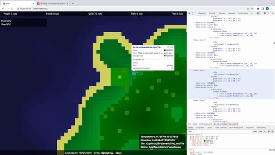Bookmark the page with the star icon

[x=252, y=9]
